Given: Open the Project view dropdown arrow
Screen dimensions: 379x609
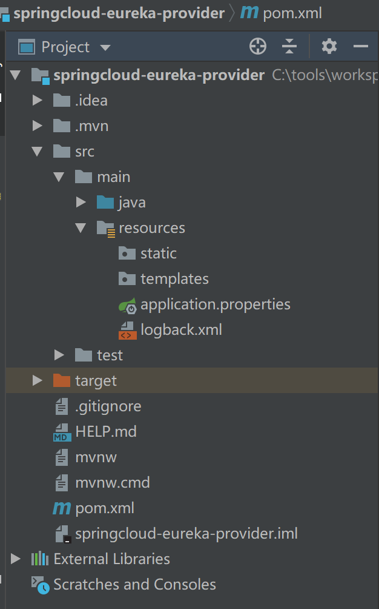Looking at the screenshot, I should [105, 48].
